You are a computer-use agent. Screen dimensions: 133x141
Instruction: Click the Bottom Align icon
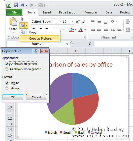[x=106, y=22]
